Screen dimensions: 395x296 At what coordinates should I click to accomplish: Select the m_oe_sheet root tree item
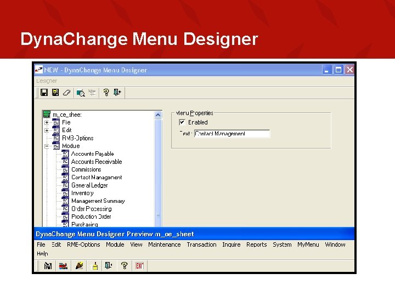(x=67, y=115)
